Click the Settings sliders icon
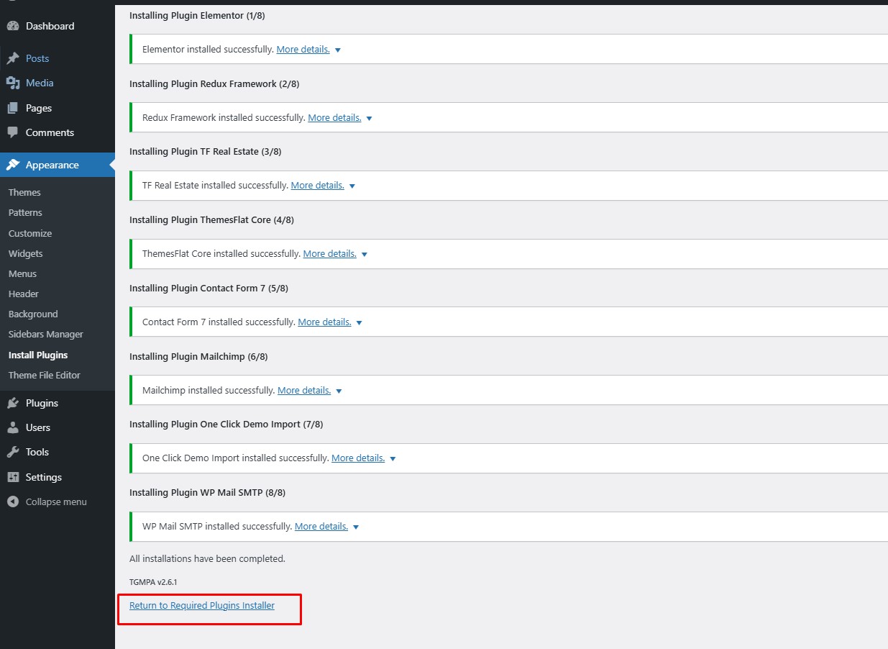This screenshot has height=649, width=888. coord(13,477)
